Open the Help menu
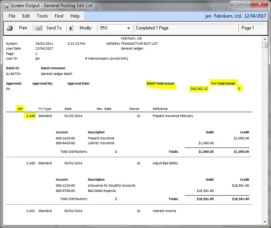This screenshot has height=228, width=271. click(x=75, y=16)
